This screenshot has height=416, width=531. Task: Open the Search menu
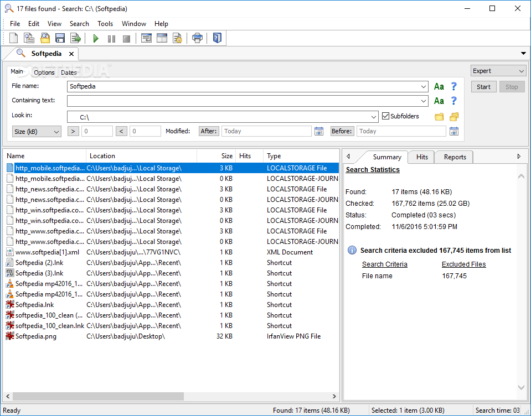79,24
